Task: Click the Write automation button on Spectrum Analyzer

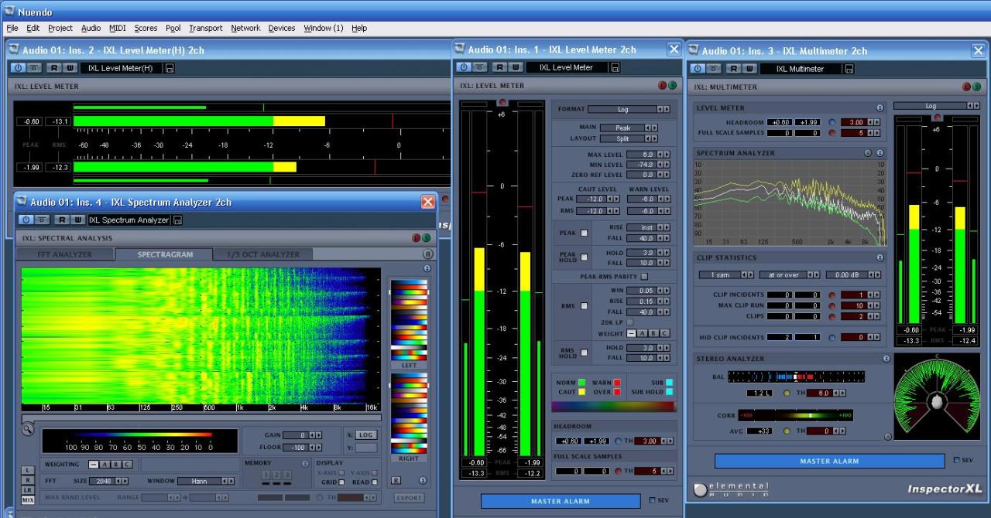Action: point(78,220)
